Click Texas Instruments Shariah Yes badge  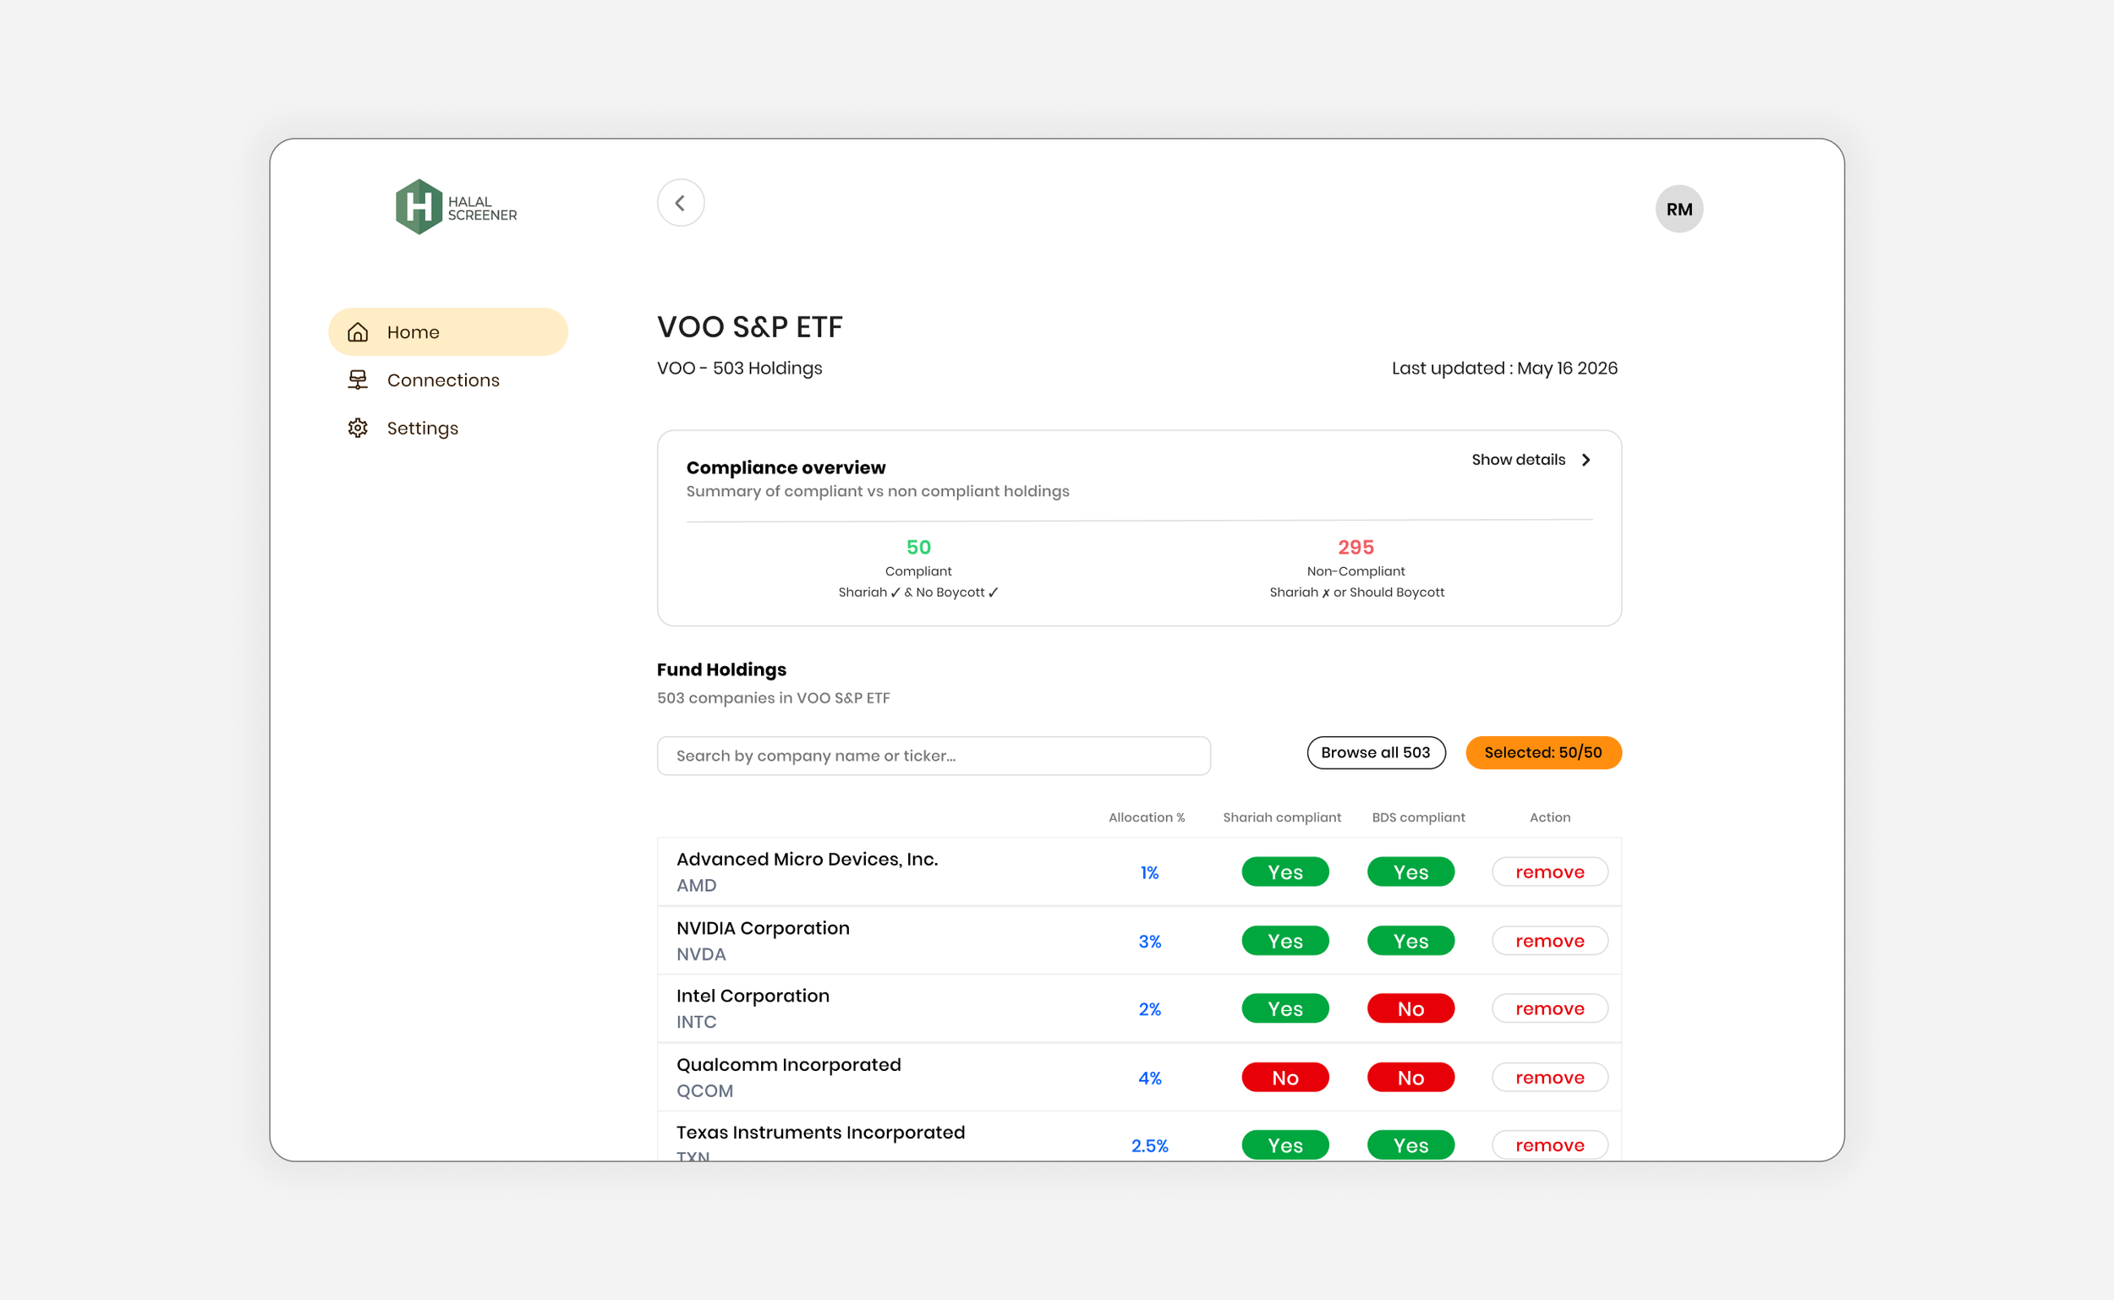click(1285, 1145)
